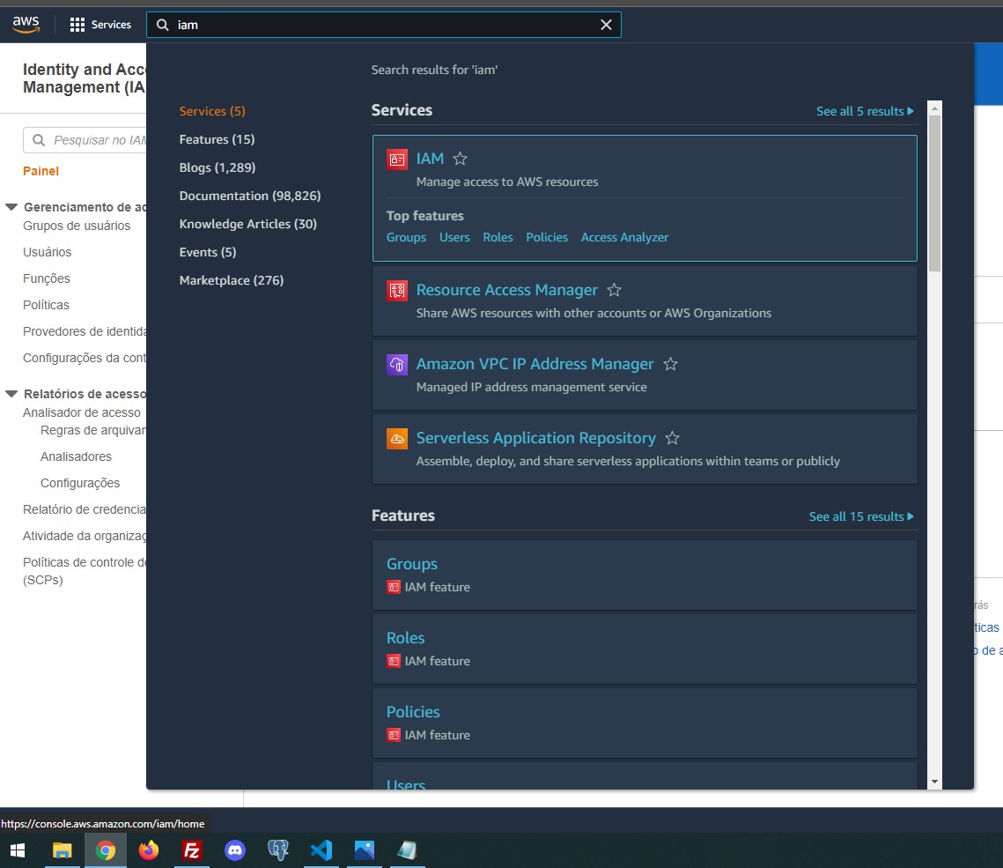Open Usuários in the IAM sidebar
The image size is (1003, 868).
tap(48, 252)
